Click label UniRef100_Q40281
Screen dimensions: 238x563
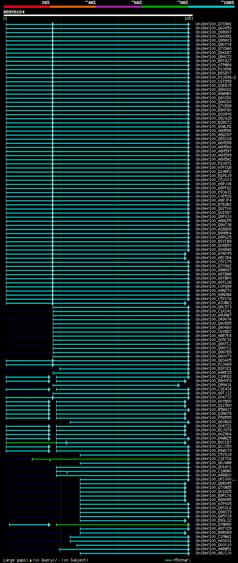213,98
